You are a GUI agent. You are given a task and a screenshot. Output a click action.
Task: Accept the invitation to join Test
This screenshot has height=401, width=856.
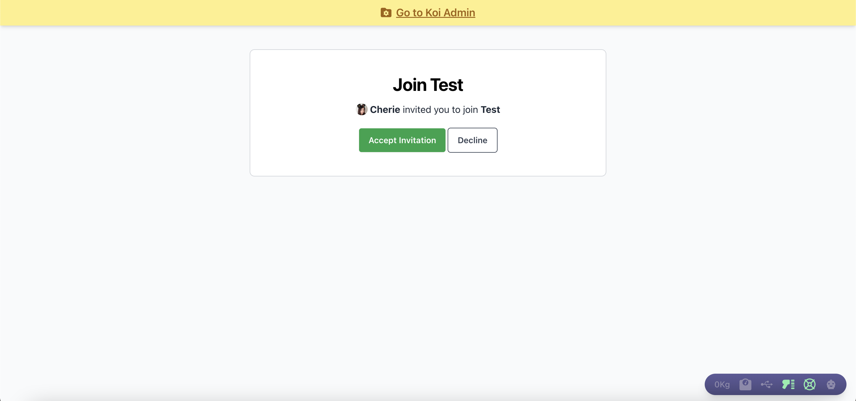(x=402, y=140)
